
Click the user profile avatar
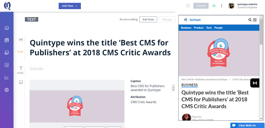pos(231,6)
